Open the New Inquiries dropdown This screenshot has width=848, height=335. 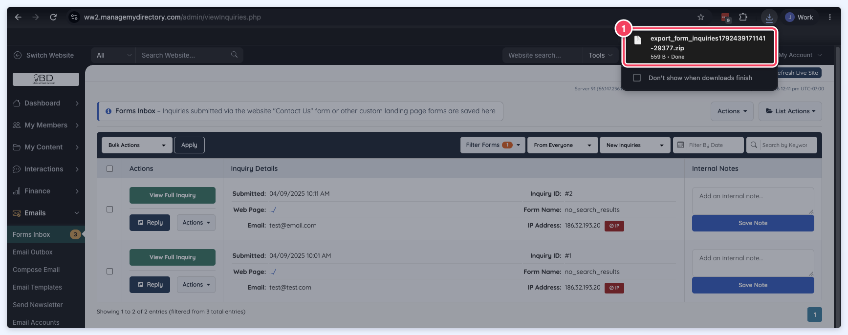tap(635, 145)
